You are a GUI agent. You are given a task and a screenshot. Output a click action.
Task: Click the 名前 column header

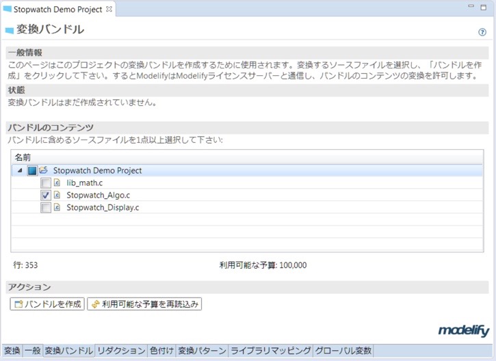[x=247, y=157]
